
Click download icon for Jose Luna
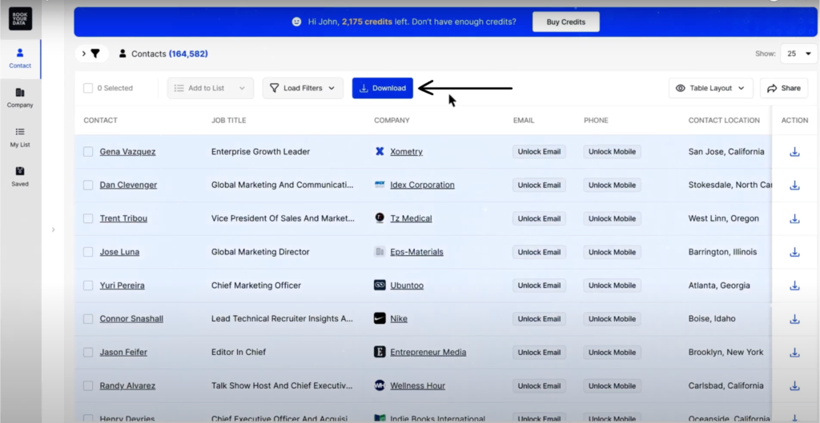(x=794, y=252)
